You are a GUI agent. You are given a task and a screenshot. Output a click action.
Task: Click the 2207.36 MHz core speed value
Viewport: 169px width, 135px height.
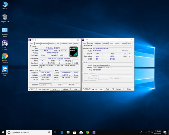tap(45, 73)
